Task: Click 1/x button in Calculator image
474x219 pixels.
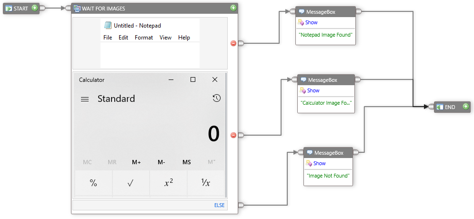Action: (206, 183)
